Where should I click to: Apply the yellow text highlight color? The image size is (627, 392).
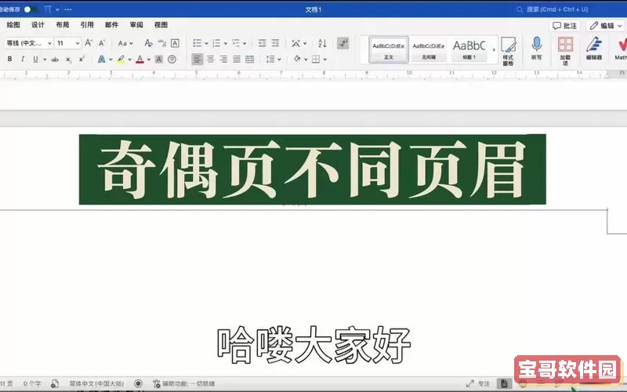(x=121, y=60)
